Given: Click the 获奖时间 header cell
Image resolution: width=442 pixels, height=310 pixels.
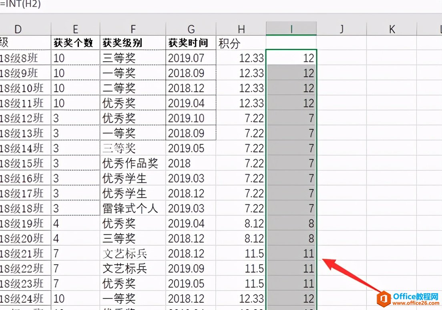Looking at the screenshot, I should click(x=191, y=43).
